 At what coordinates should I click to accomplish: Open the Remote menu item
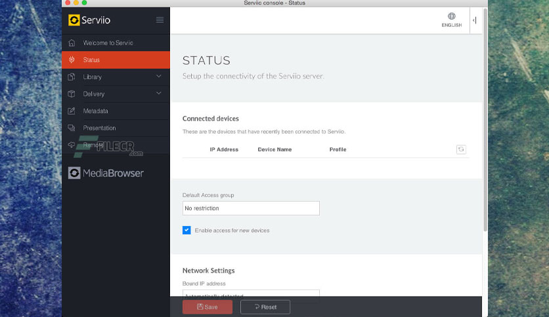[116, 145]
